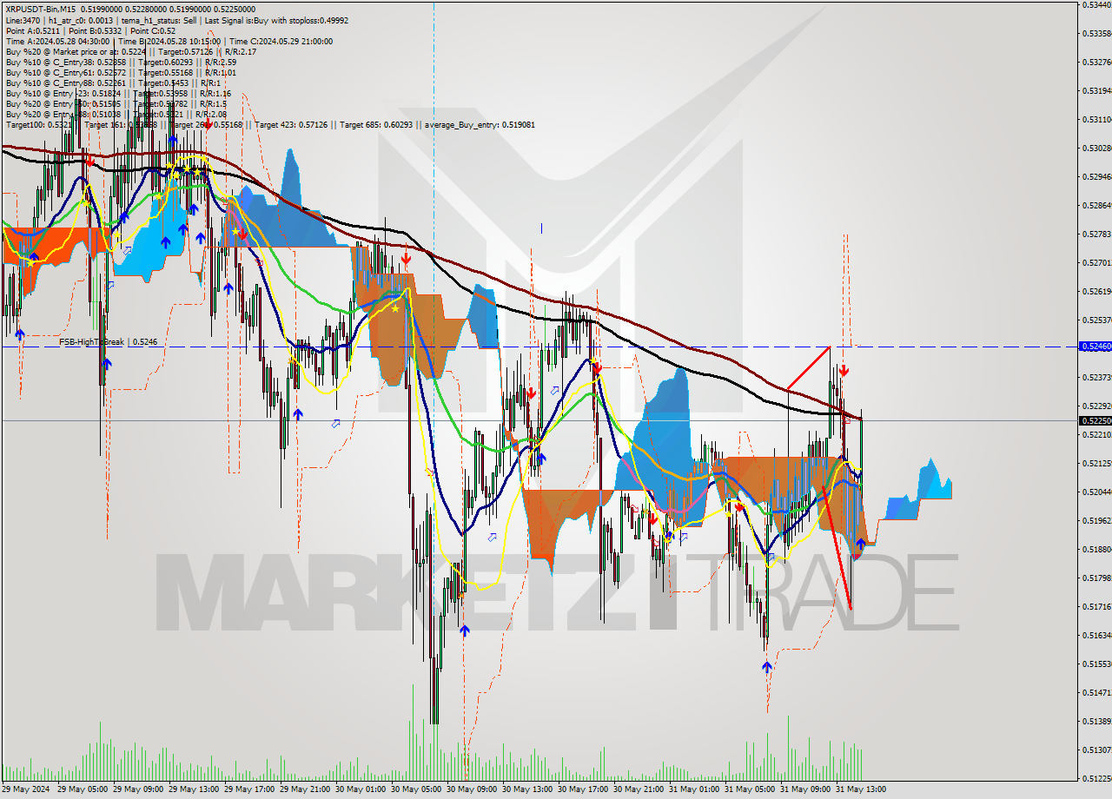Viewport: 1112px width, 799px height.
Task: Click the bottom price axis label 0.5122
Action: tap(1096, 778)
